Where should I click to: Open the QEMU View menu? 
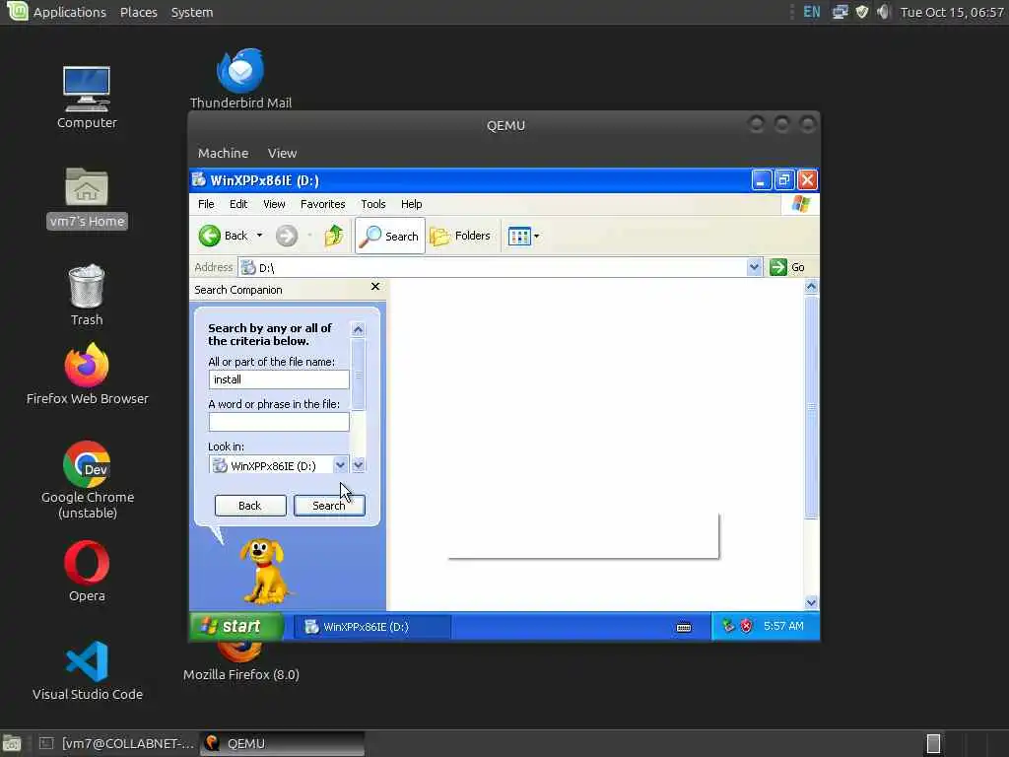pyautogui.click(x=282, y=153)
